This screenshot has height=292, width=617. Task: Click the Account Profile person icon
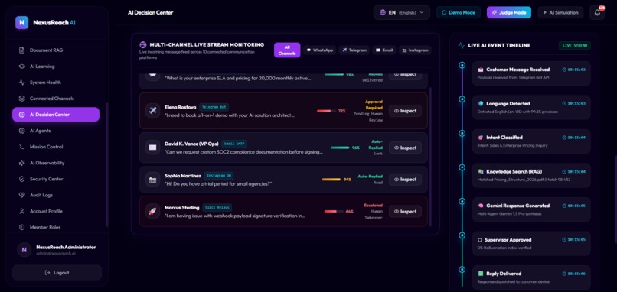pos(22,212)
